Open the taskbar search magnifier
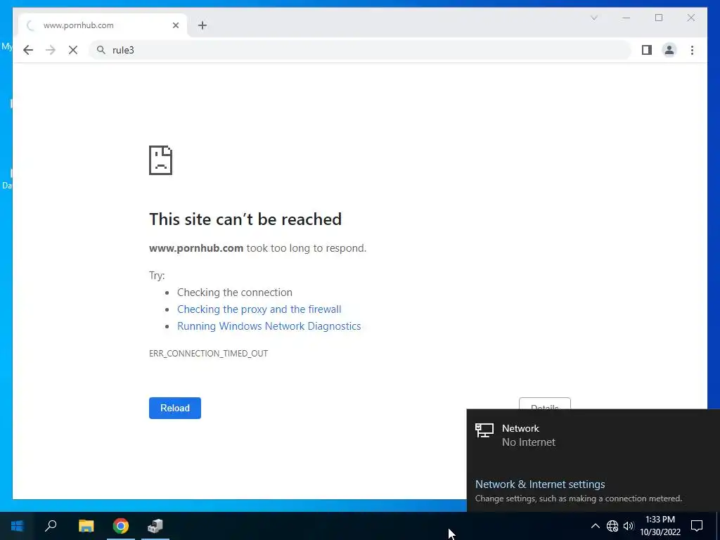This screenshot has width=720, height=540. pos(51,526)
